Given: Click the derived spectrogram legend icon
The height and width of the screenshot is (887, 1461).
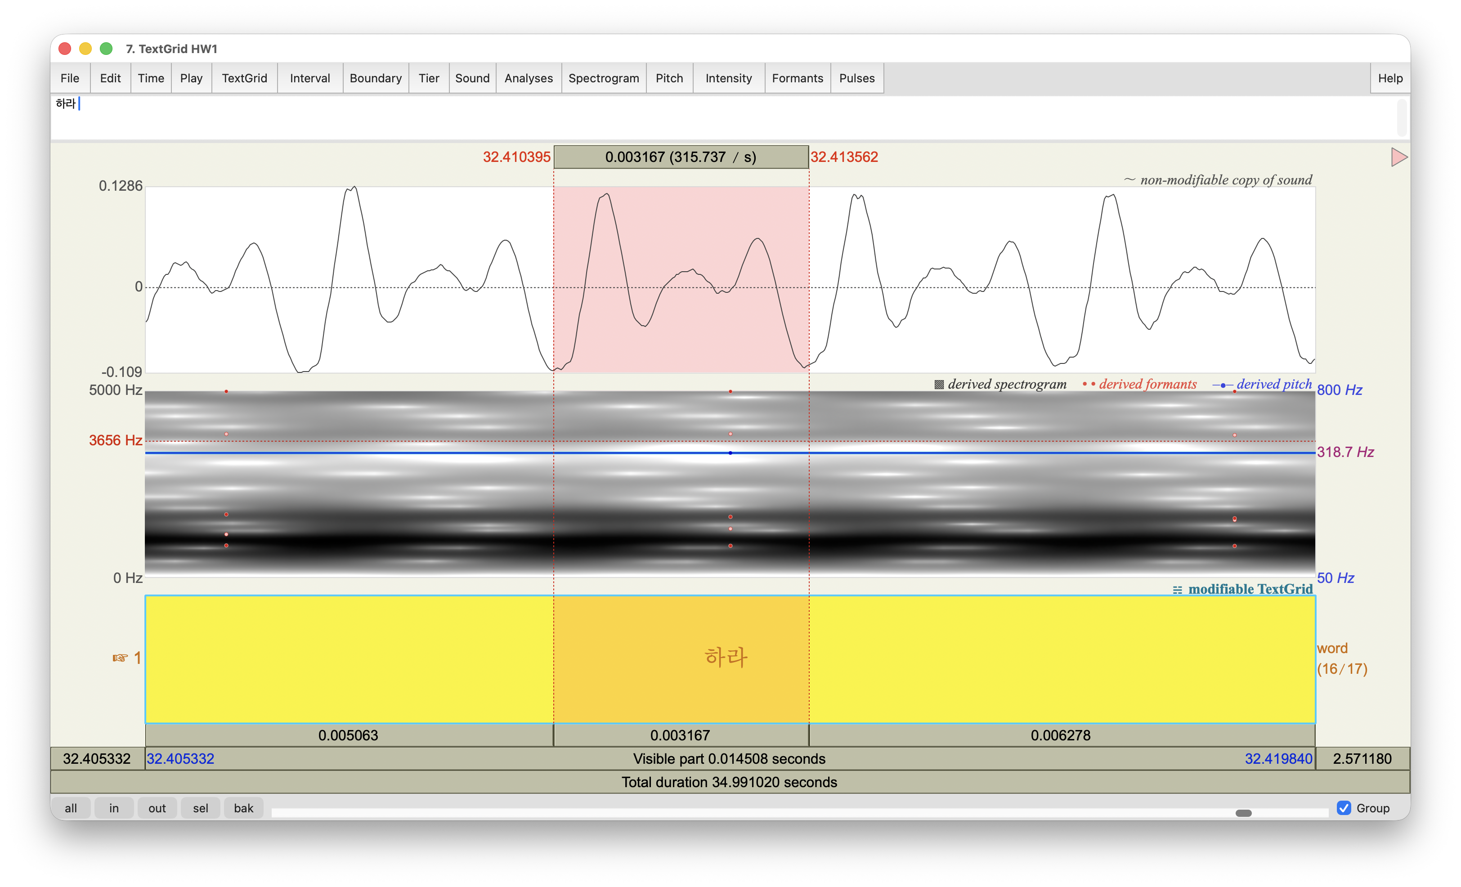Looking at the screenshot, I should [x=939, y=384].
